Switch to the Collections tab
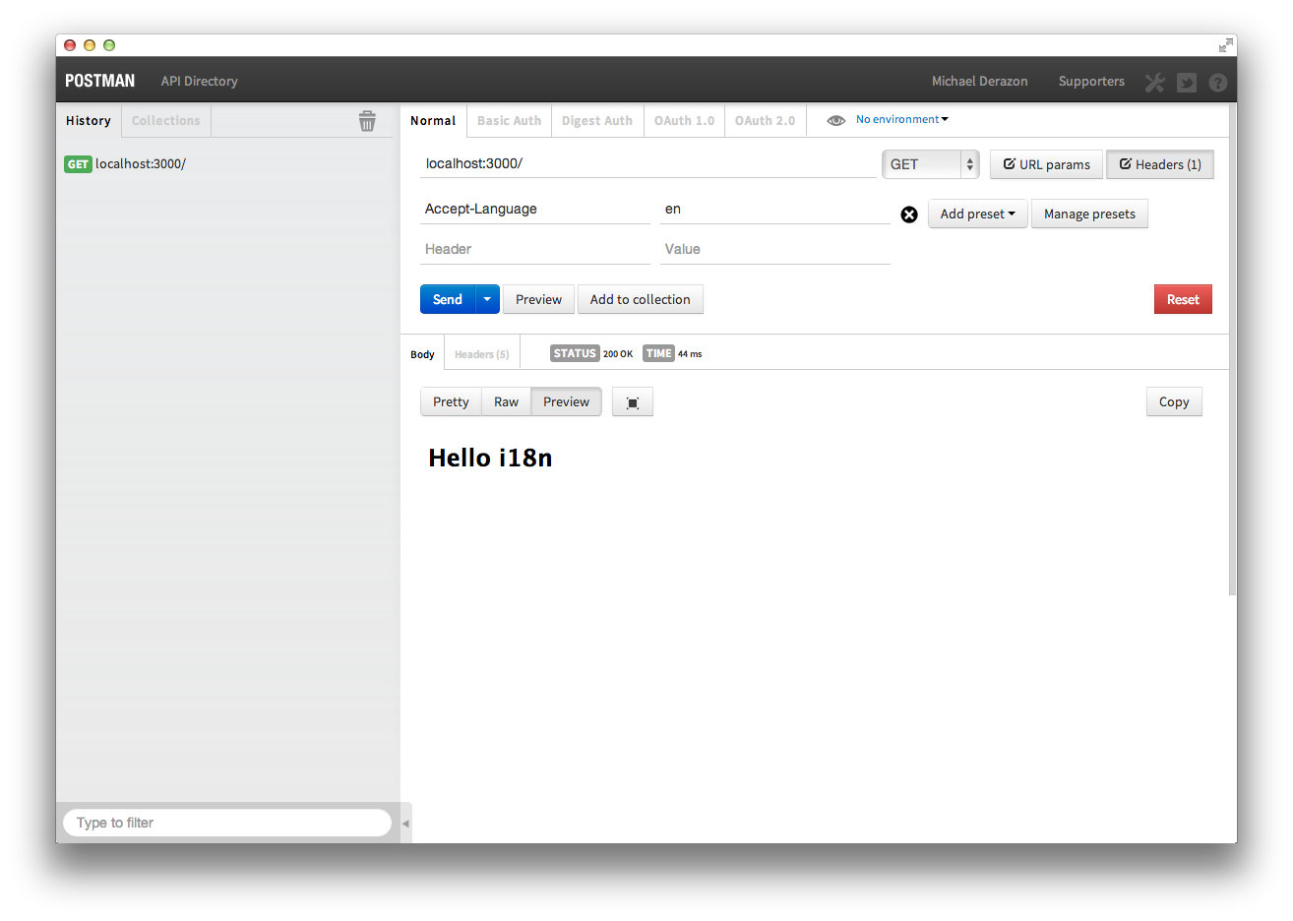Image resolution: width=1293 pixels, height=921 pixels. click(165, 121)
